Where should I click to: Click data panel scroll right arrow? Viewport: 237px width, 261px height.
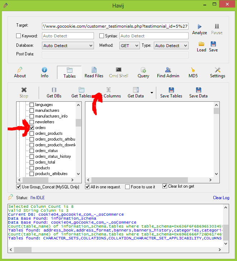[x=210, y=180]
